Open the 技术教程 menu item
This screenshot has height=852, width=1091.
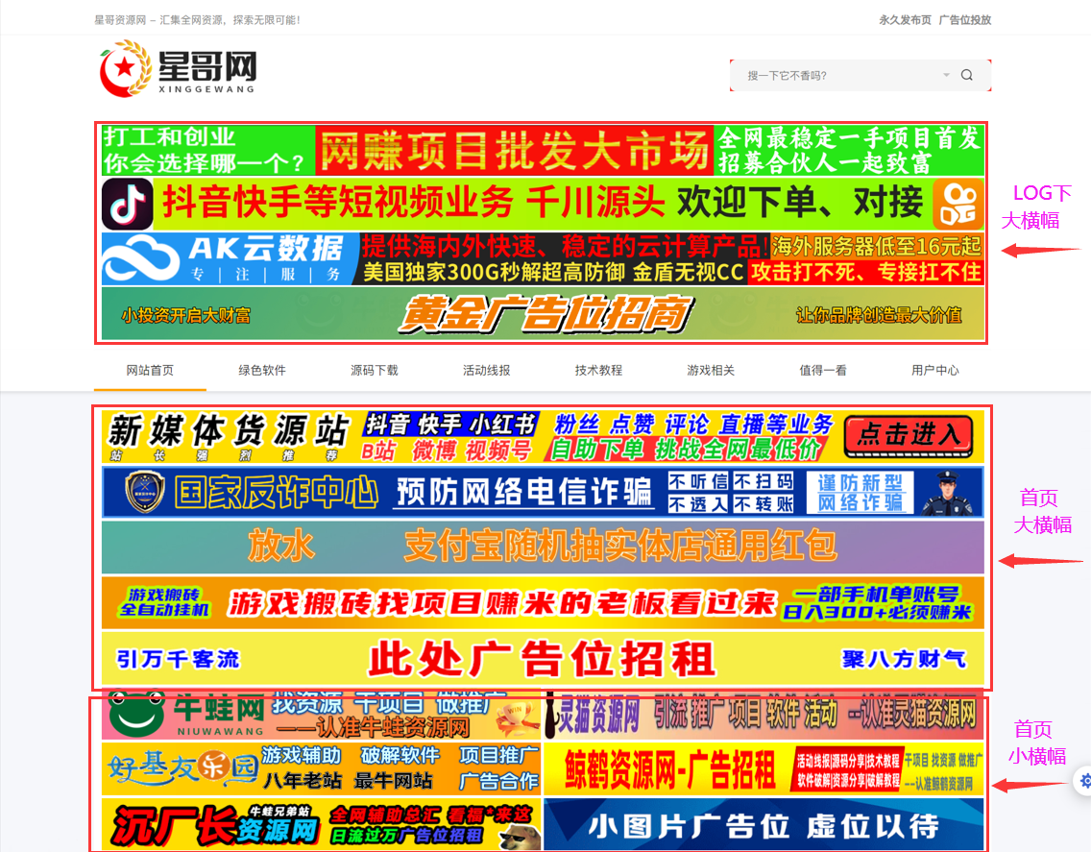(598, 371)
